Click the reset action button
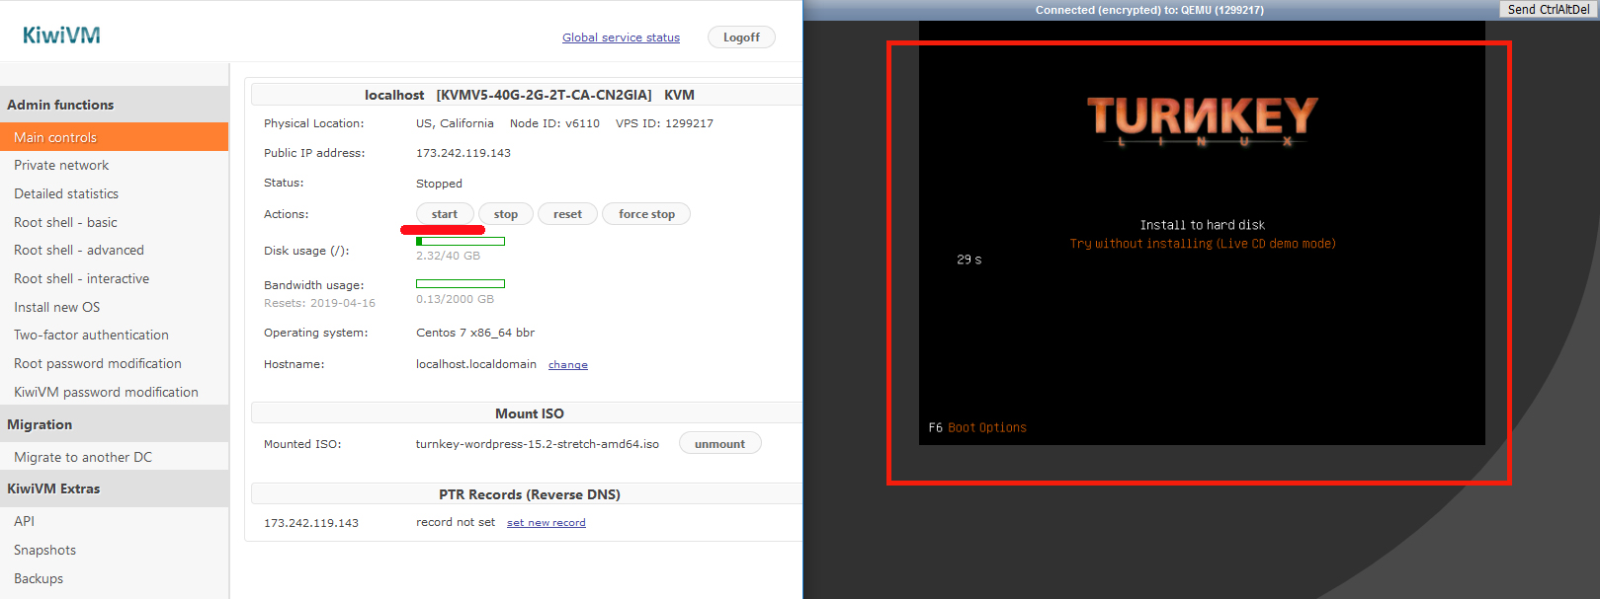Image resolution: width=1600 pixels, height=599 pixels. 567,214
